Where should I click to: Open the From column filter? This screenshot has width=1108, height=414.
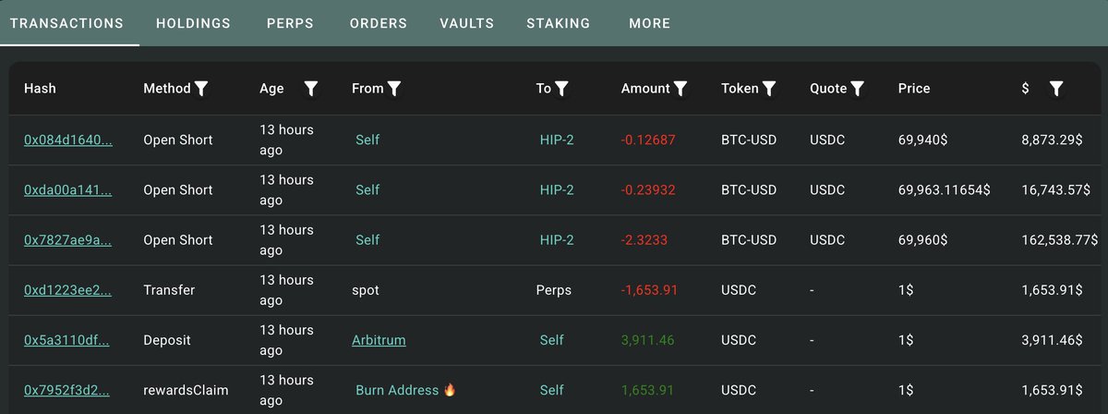click(394, 89)
